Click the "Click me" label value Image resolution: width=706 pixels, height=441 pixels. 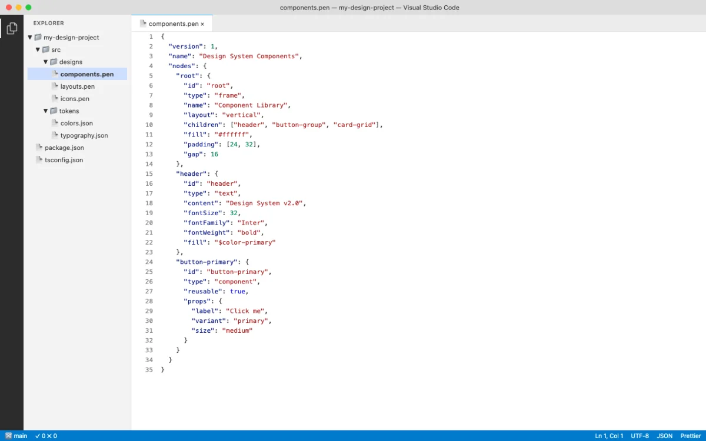[246, 310]
